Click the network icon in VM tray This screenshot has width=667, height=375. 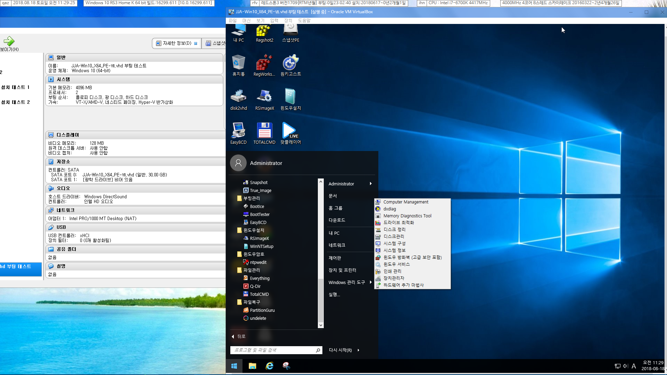coord(617,366)
